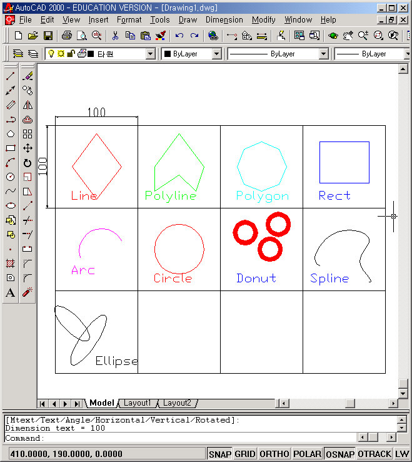Open the lineweight ByLayer dropdown
This screenshot has width=412, height=462.
click(x=408, y=54)
